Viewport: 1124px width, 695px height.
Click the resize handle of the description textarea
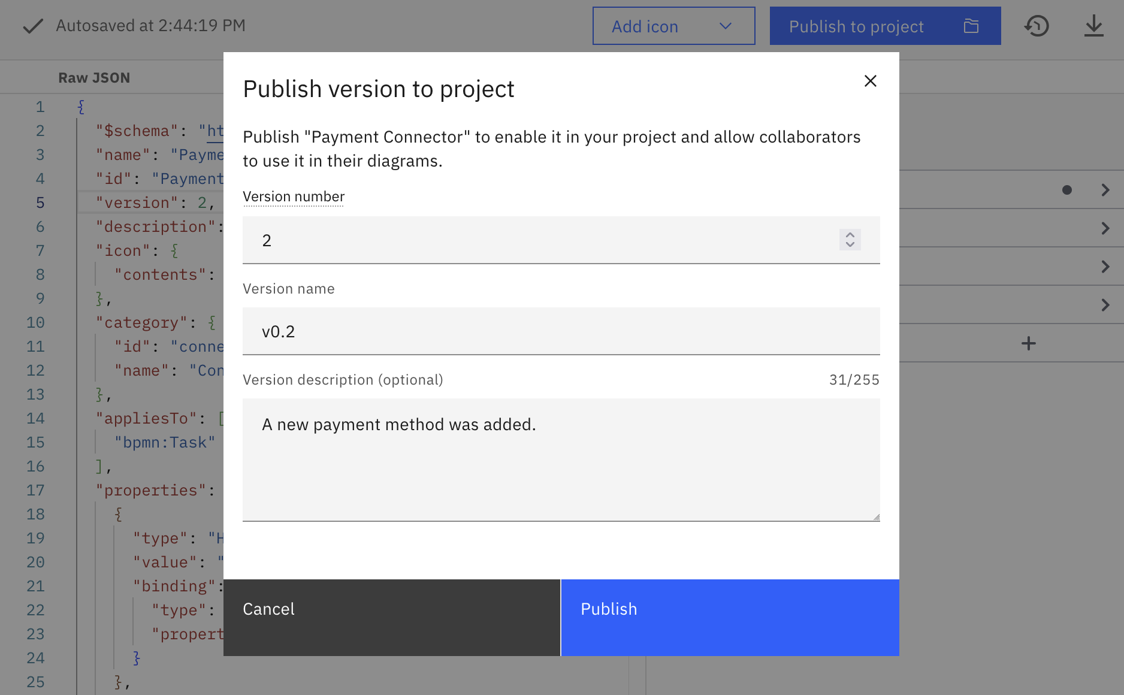click(x=877, y=516)
